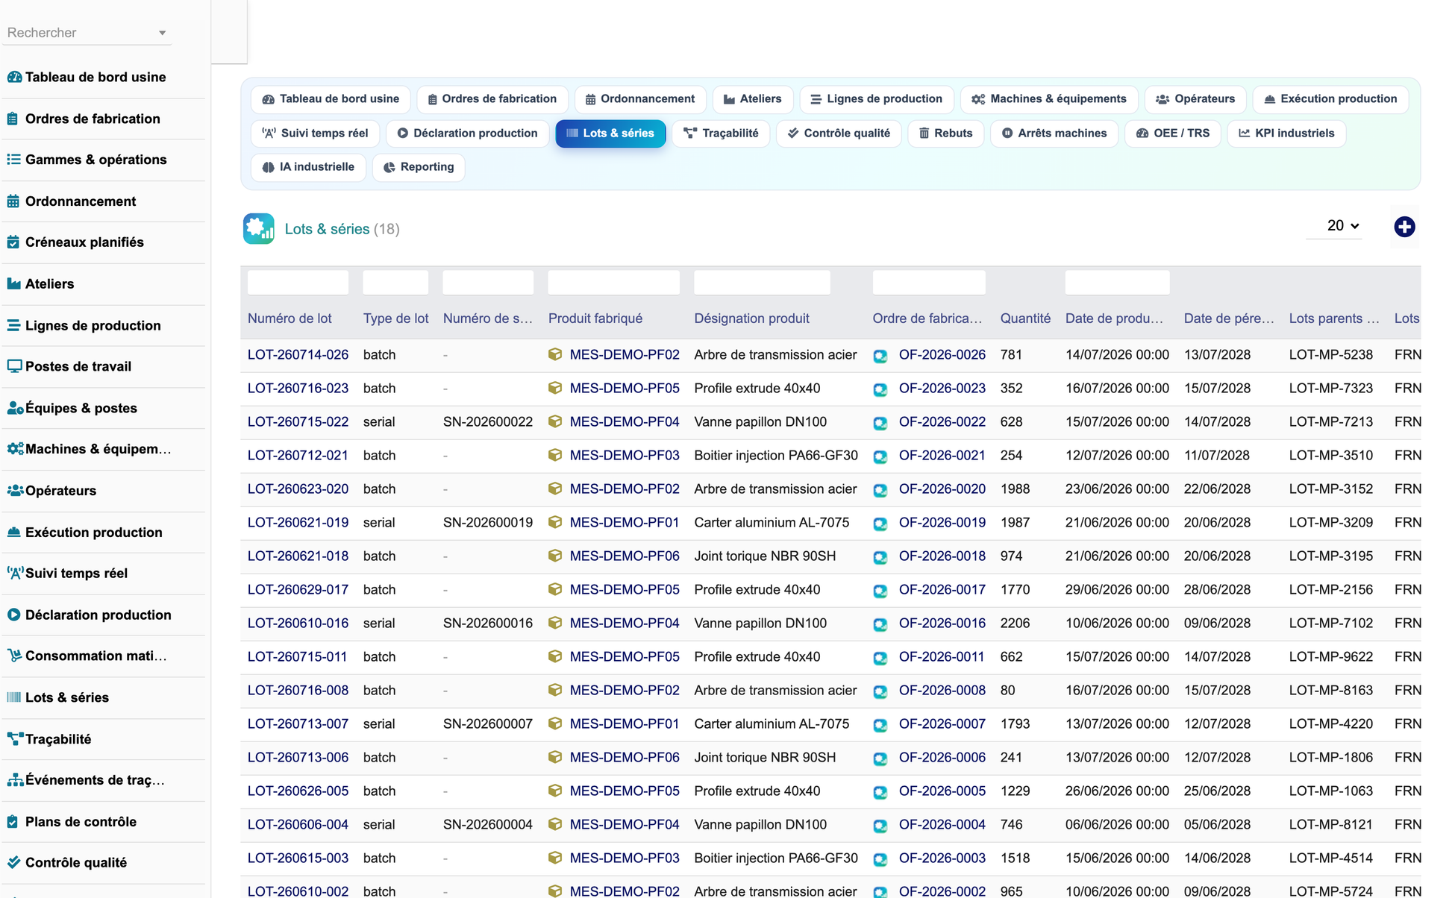The width and height of the screenshot is (1452, 898).
Task: Click the Désignation produit filter field
Action: point(762,283)
